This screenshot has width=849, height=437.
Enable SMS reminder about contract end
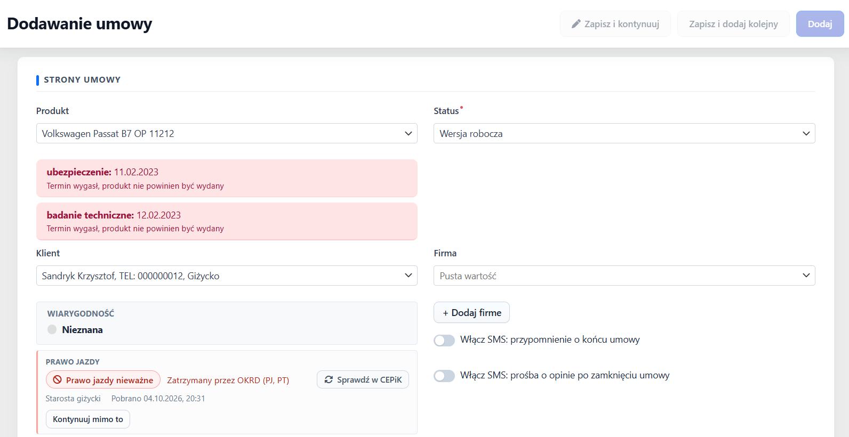[x=444, y=340]
